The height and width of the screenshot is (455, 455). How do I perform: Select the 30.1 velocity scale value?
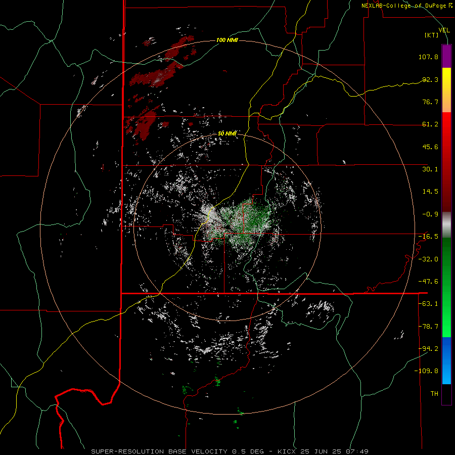[x=430, y=169]
